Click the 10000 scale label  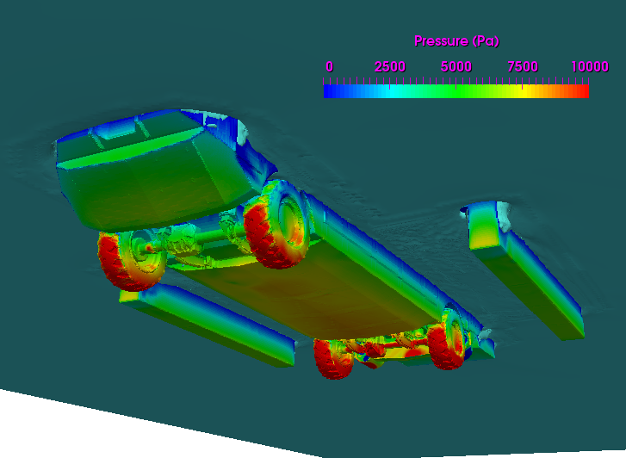pyautogui.click(x=590, y=66)
